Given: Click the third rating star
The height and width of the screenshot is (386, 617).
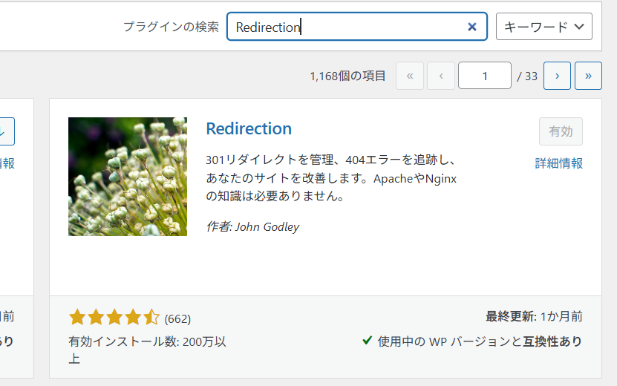Looking at the screenshot, I should [114, 318].
